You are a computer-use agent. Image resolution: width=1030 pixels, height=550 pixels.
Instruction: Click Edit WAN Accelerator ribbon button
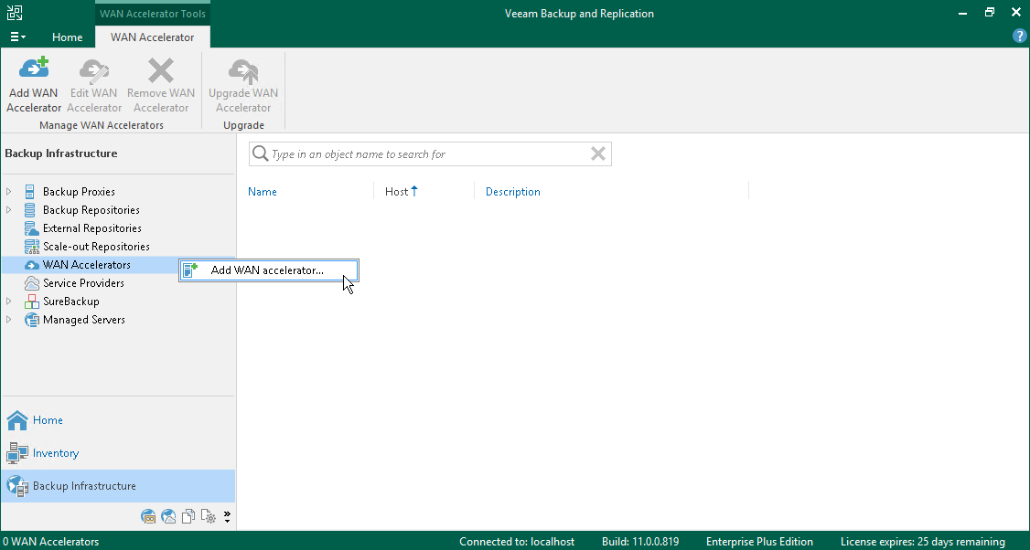click(94, 85)
